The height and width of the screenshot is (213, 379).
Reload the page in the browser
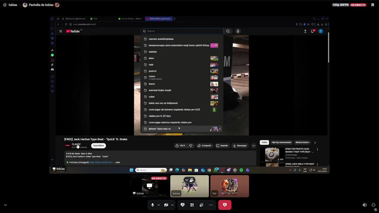[x=66, y=24]
